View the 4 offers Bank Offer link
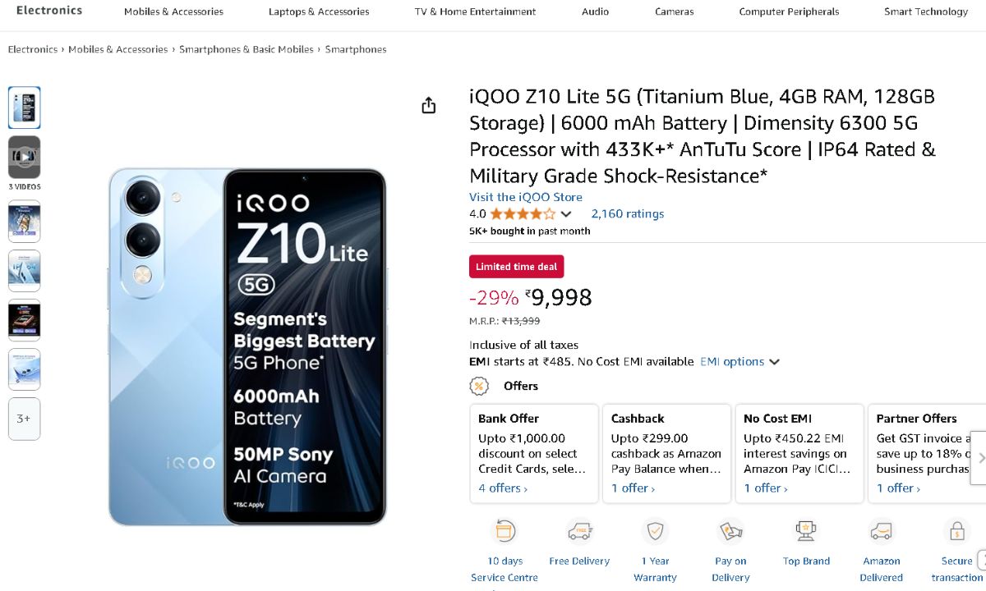This screenshot has height=591, width=986. (x=503, y=488)
